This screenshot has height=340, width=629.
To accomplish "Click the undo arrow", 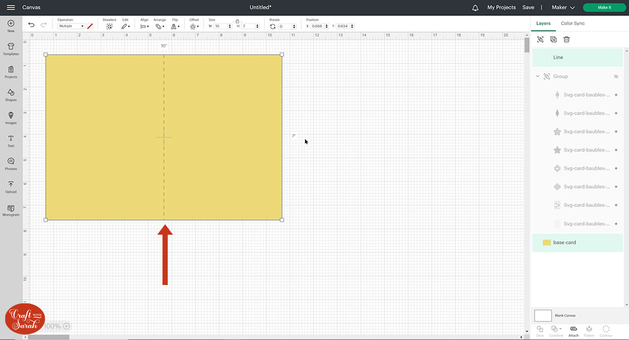I will coord(31,25).
